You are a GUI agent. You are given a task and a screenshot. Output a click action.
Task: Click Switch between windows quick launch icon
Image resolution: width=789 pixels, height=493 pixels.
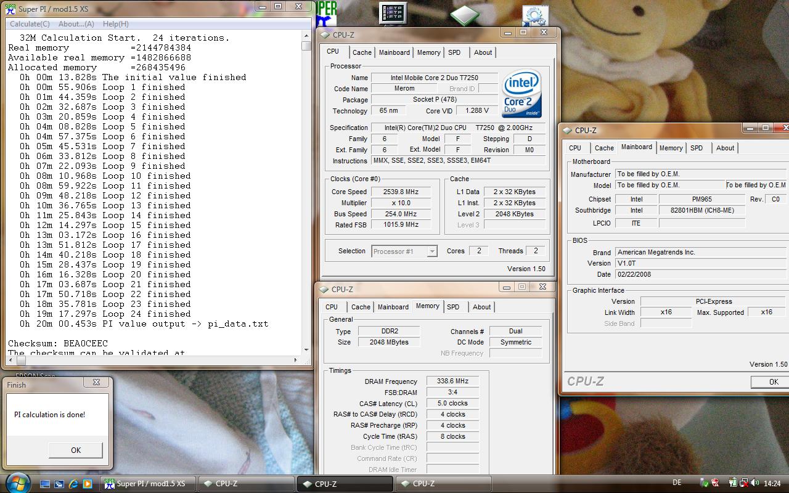click(x=59, y=484)
